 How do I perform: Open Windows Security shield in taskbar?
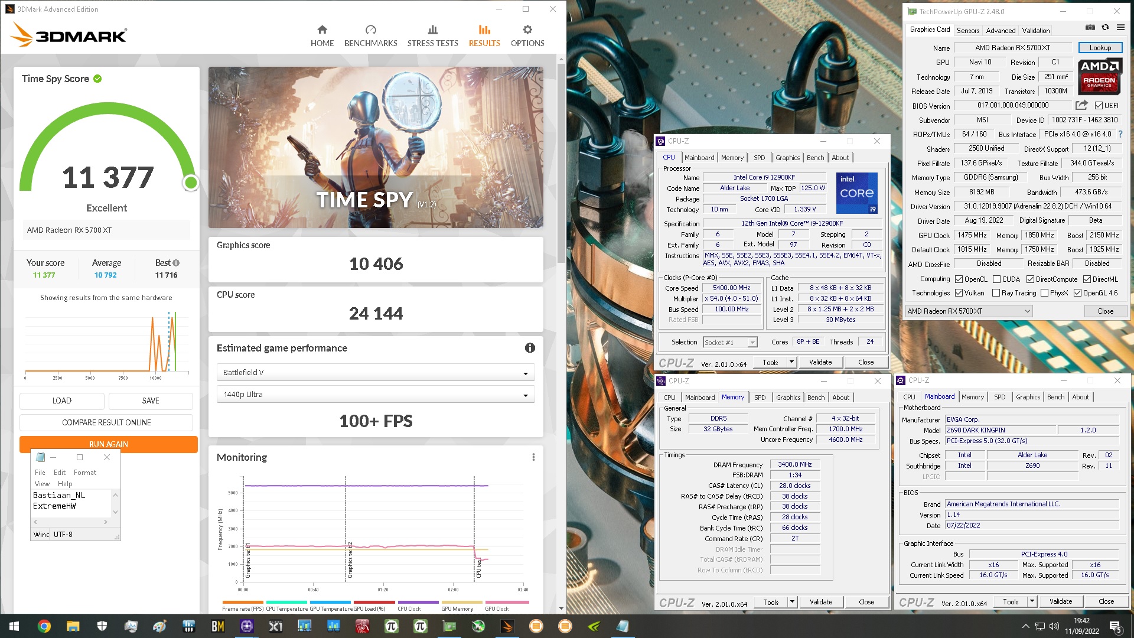(x=102, y=626)
